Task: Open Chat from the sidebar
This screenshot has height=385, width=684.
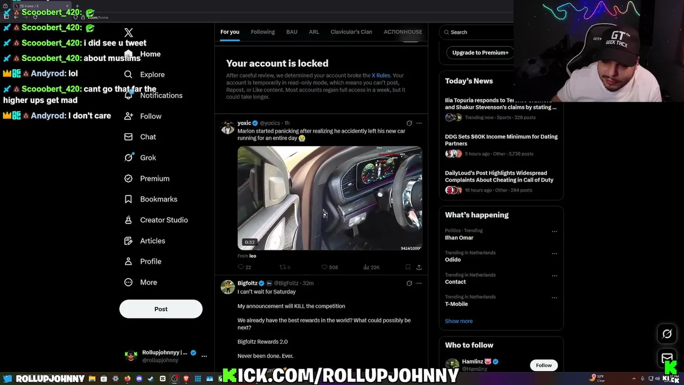Action: click(140, 137)
